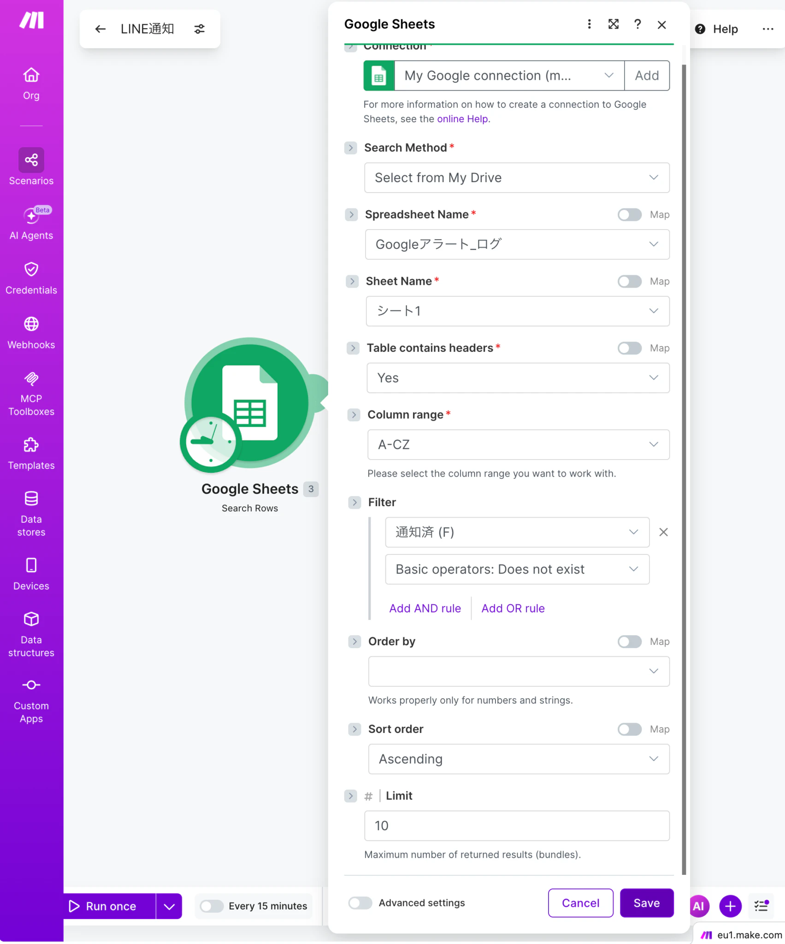Enable Advanced settings switch
Viewport: 785px width, 944px height.
[360, 903]
